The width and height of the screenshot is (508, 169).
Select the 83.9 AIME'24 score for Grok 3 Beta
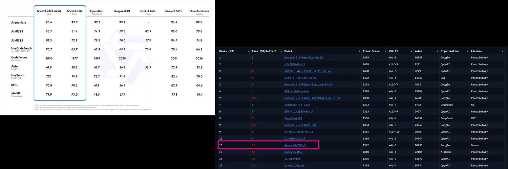point(148,31)
